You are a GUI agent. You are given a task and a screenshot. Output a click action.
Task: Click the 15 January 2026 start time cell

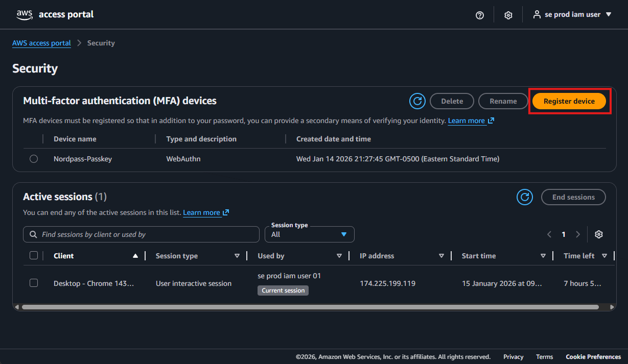(x=502, y=283)
